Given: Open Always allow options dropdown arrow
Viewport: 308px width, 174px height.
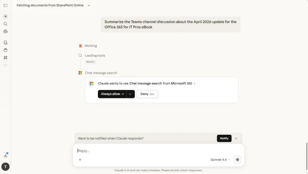Looking at the screenshot, I should (130, 94).
